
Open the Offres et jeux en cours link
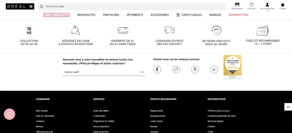pyautogui.click(x=218, y=111)
